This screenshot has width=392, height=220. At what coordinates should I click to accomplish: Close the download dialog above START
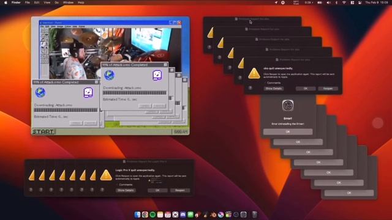(97, 82)
